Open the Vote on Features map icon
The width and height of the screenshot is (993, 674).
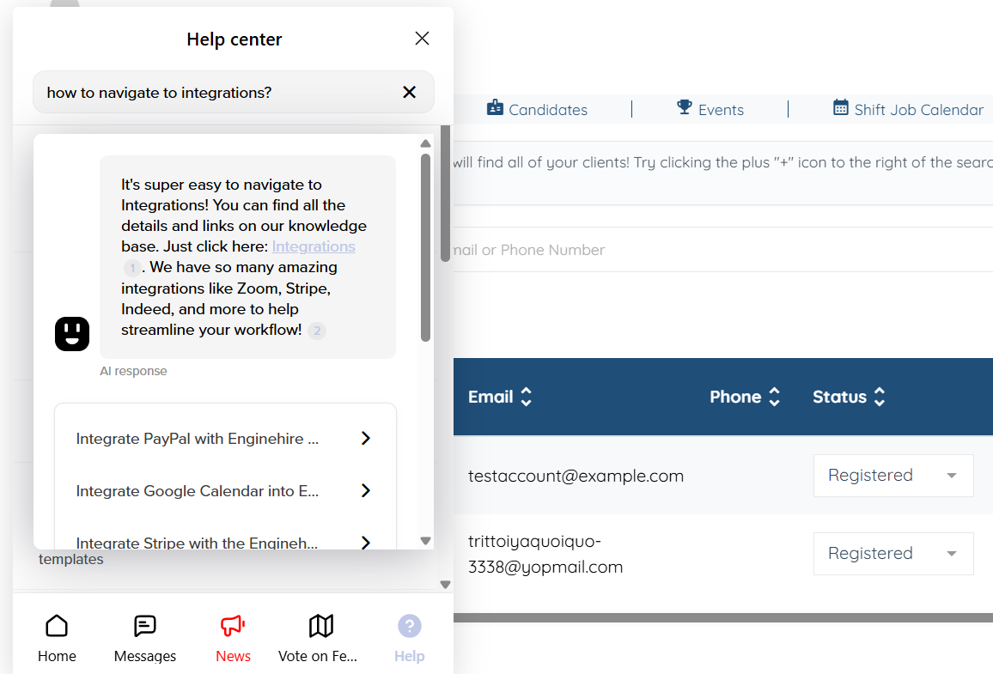point(321,626)
